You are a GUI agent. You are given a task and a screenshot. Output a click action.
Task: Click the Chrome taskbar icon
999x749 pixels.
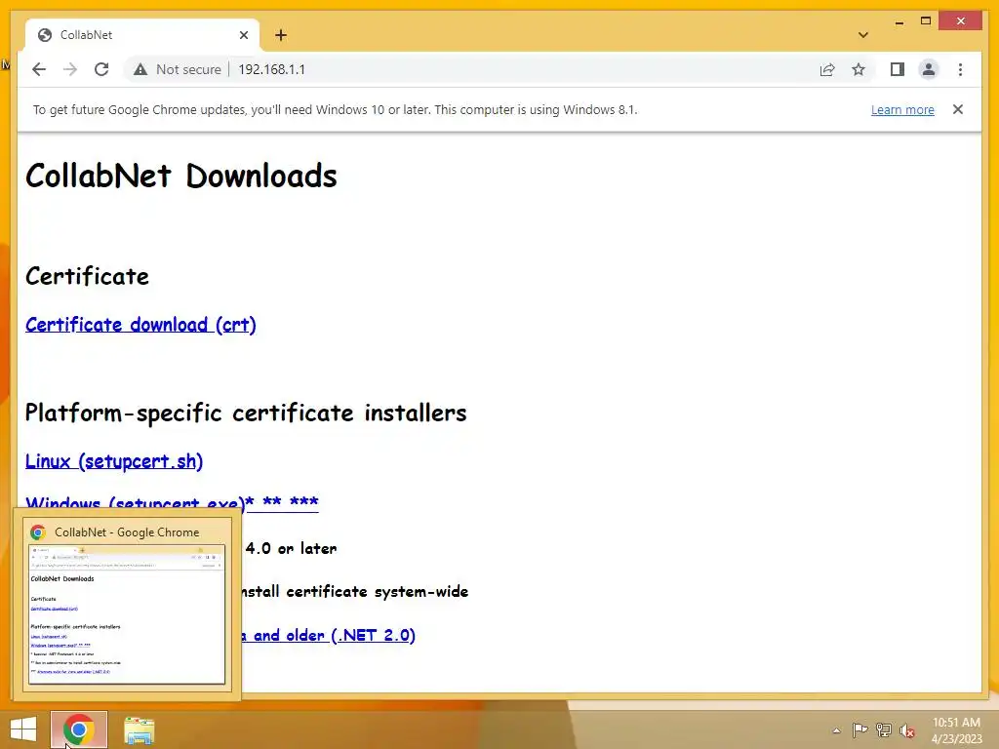pos(79,729)
